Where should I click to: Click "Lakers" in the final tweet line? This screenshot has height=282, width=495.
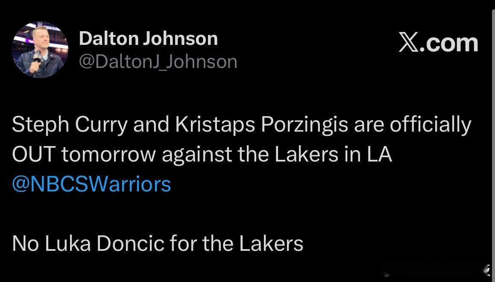271,244
